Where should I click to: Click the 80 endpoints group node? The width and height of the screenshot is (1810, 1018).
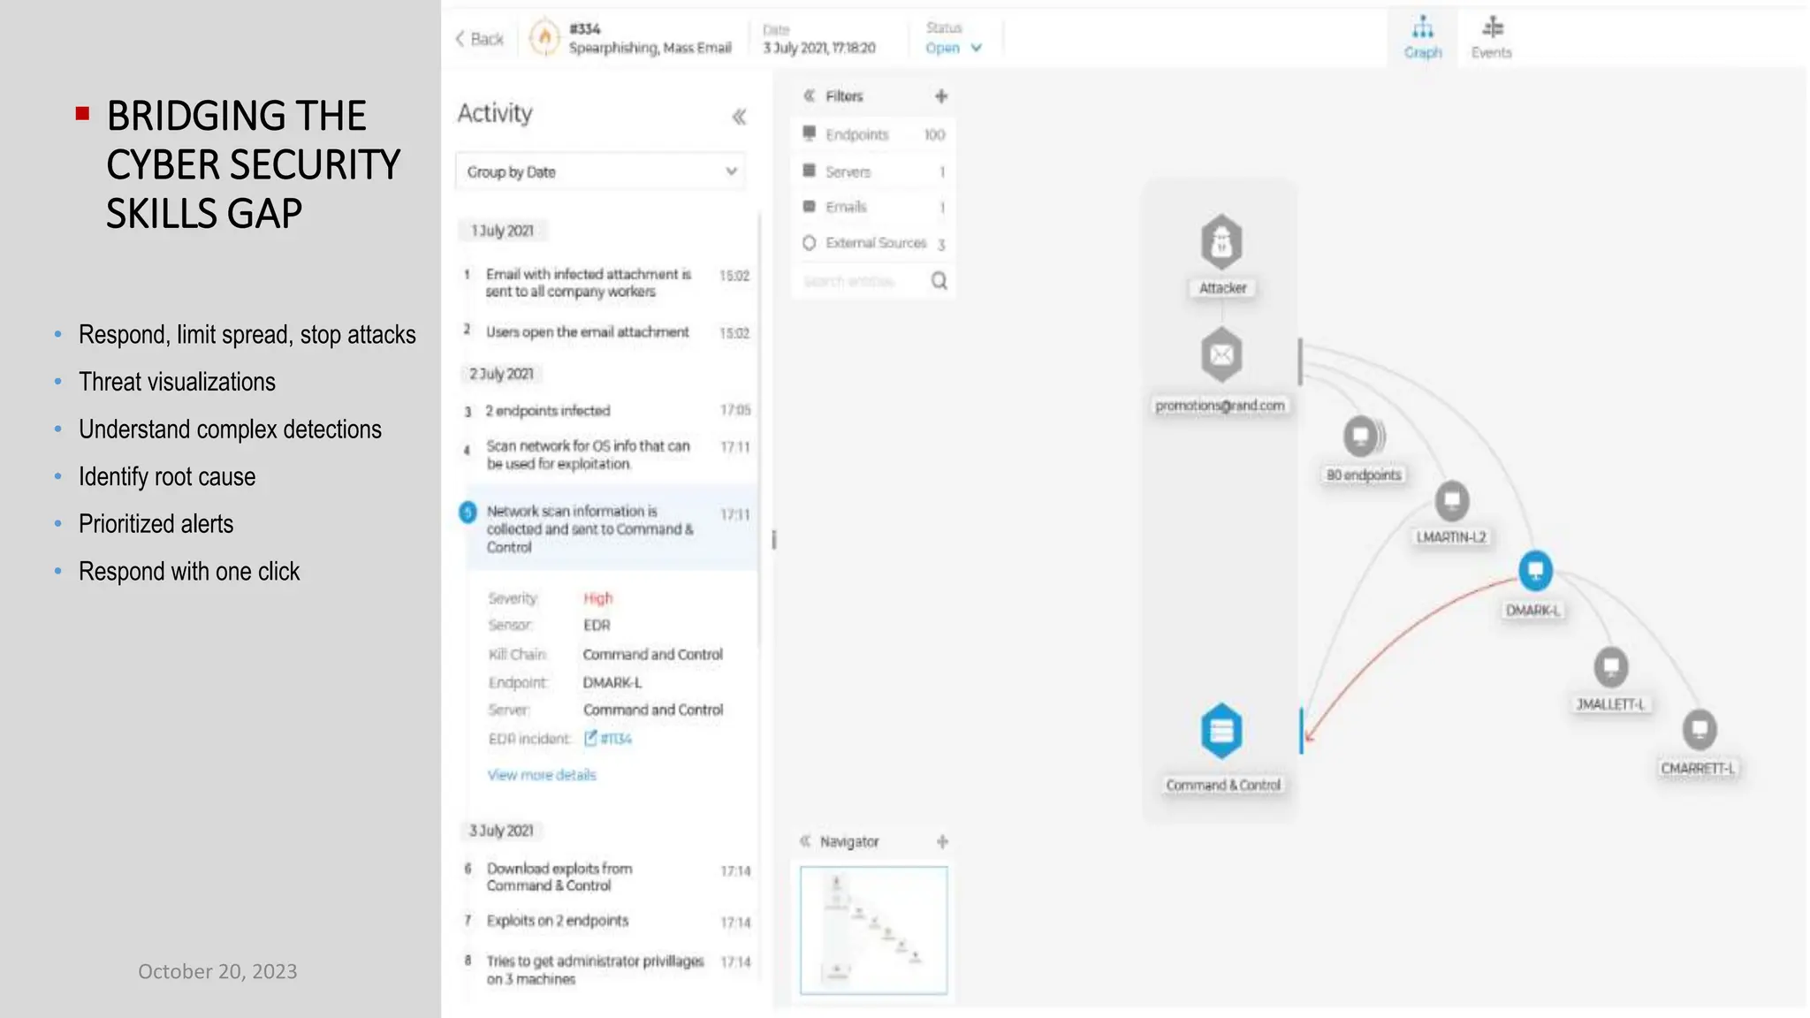point(1362,437)
